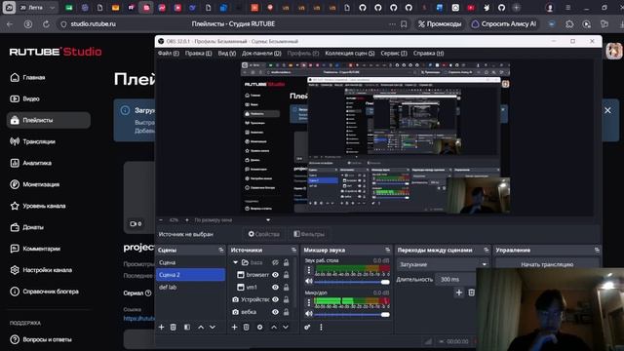
Task: Collapse the baza group in Sources
Action: coord(235,262)
